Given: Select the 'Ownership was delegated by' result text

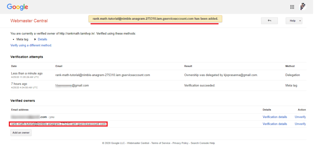Looking at the screenshot, I should coord(221,75).
